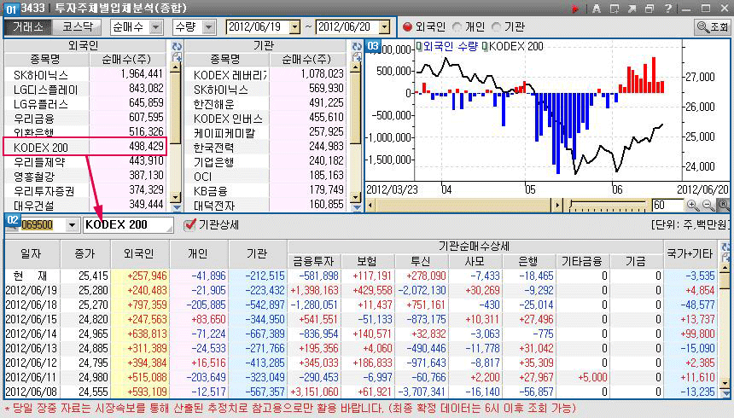Click the 조회 search button
The height and width of the screenshot is (418, 734).
coord(713,26)
